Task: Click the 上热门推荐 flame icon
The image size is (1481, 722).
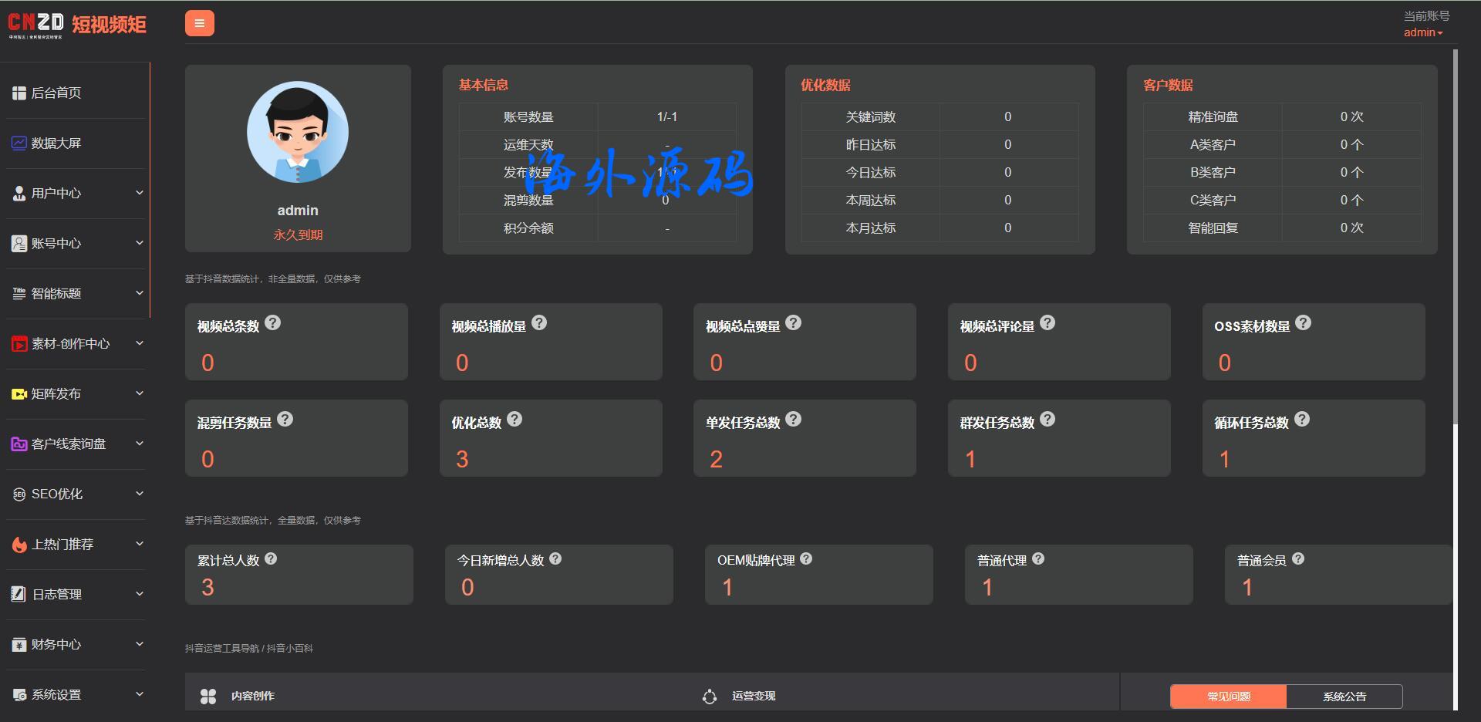Action: 19,545
